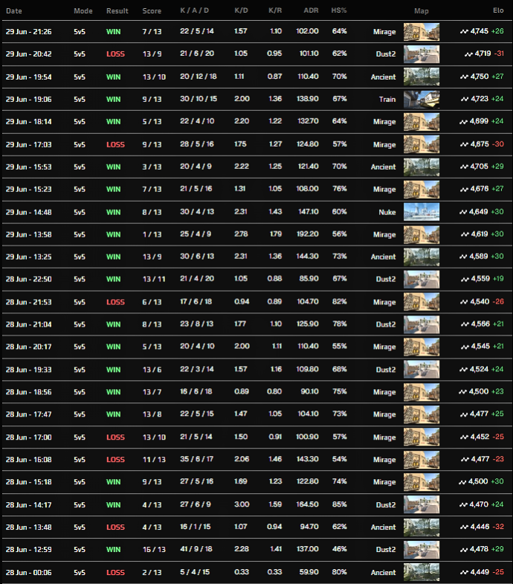
Task: Click the Elo trend icon in 29 Jun 14:48 row
Action: pos(462,212)
